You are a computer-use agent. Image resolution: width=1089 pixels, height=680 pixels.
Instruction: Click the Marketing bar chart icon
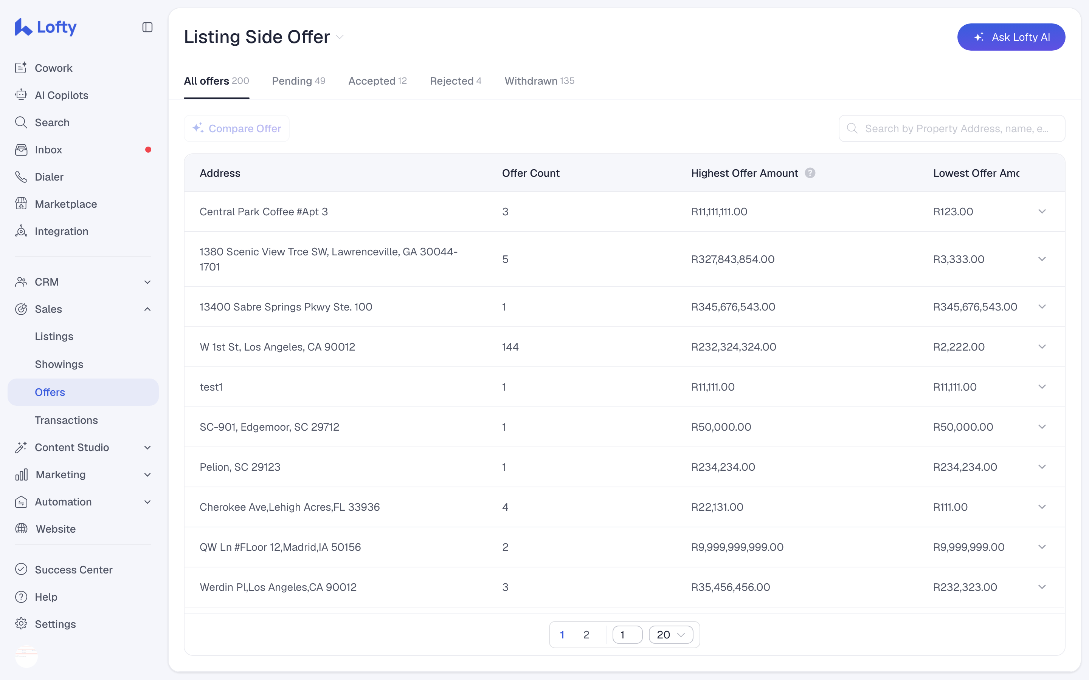point(21,474)
